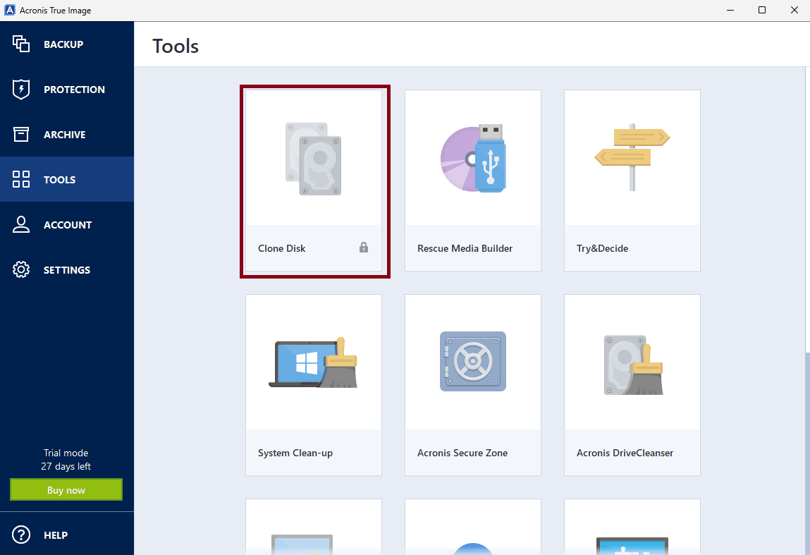
Task: Select the Tools sidebar item
Action: coord(67,179)
